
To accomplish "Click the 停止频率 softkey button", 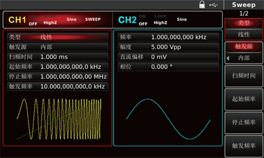I will (x=244, y=122).
